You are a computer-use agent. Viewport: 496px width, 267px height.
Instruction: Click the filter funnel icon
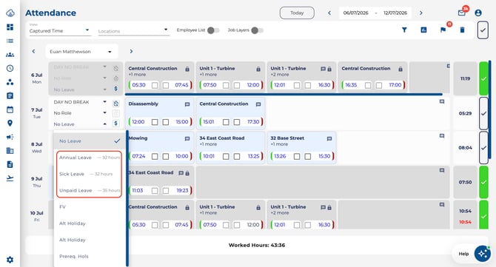(x=404, y=30)
